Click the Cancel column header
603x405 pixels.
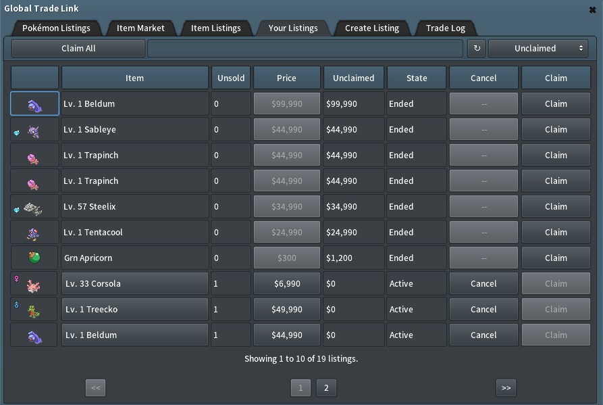point(483,78)
